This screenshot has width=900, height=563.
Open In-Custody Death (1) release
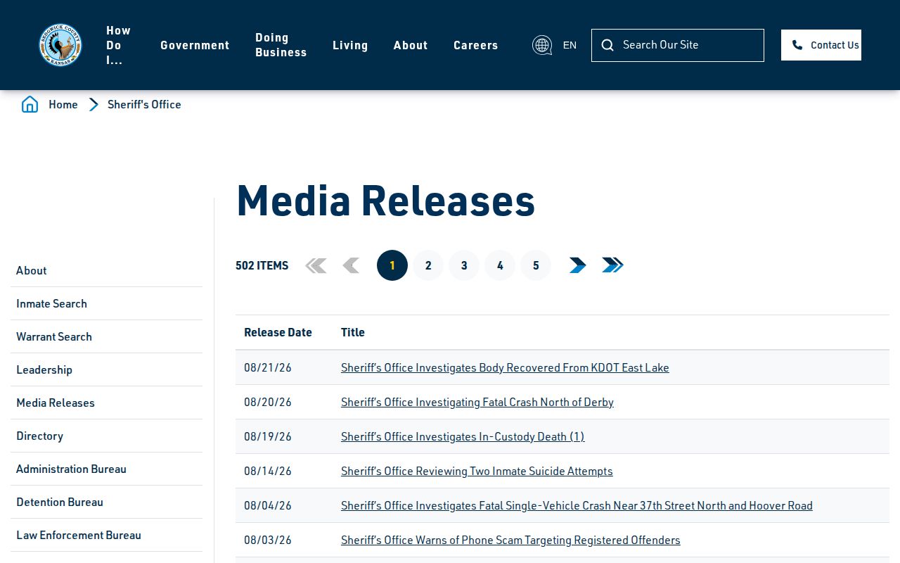[463, 436]
